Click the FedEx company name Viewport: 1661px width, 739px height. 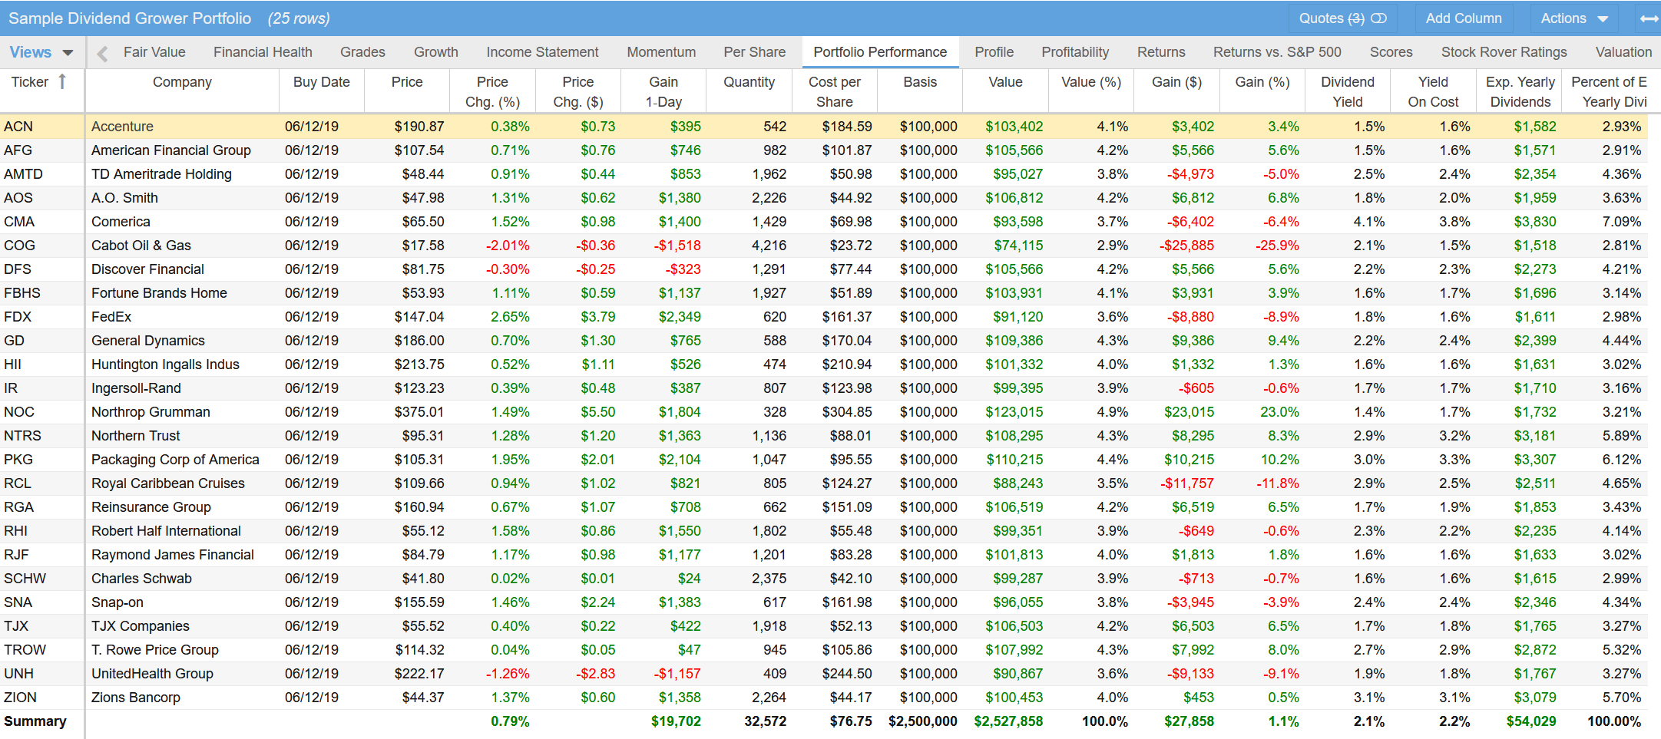111,317
